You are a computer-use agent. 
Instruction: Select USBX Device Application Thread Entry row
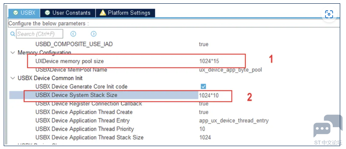click(x=82, y=120)
